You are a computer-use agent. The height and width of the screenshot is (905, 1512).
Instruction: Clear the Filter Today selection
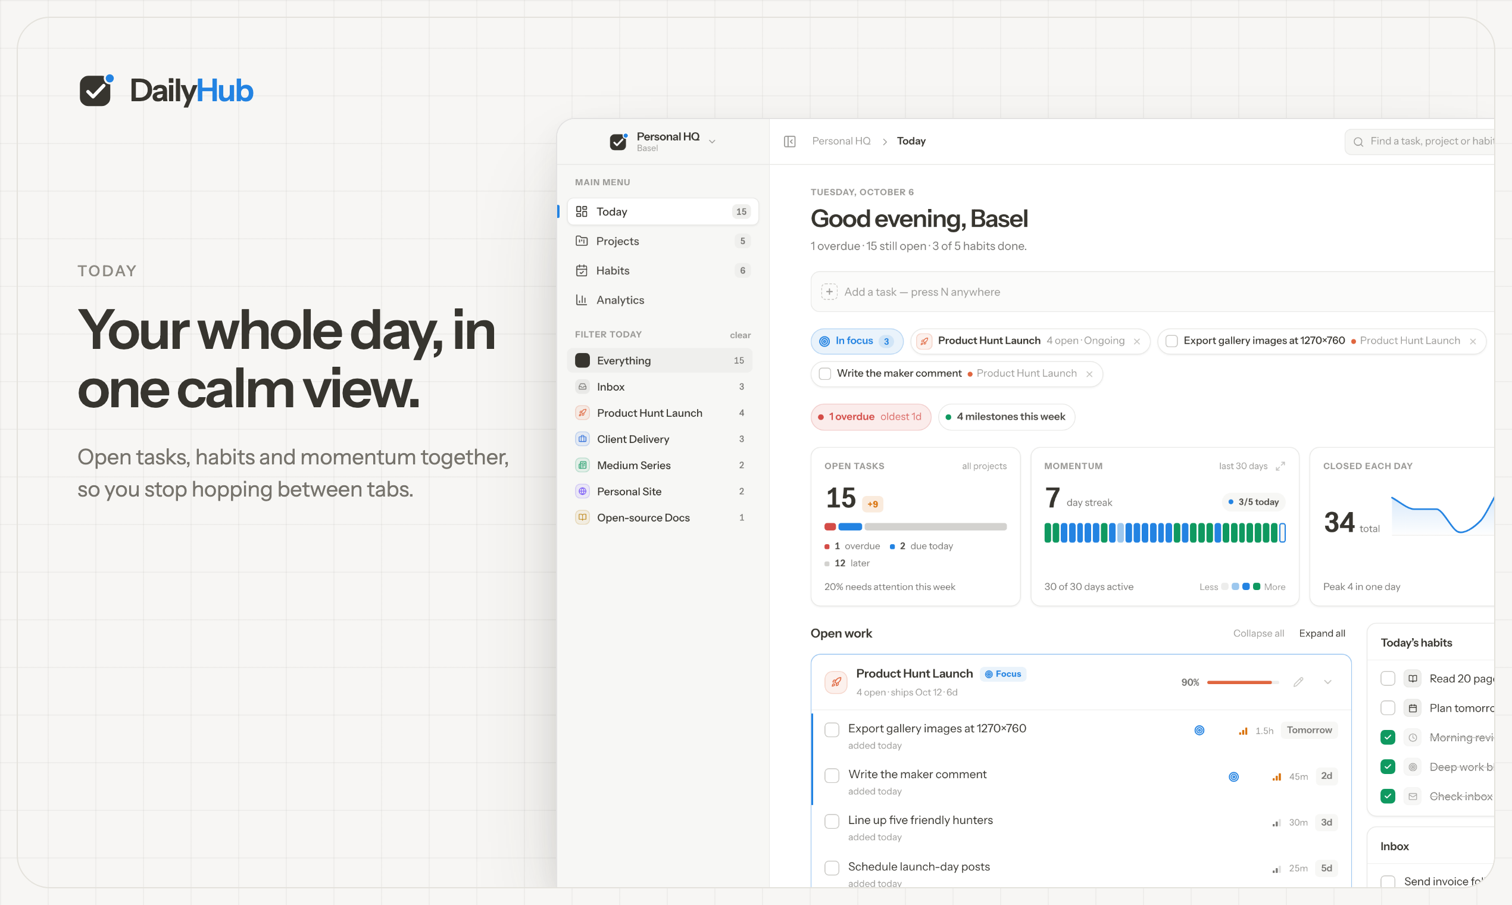tap(740, 335)
